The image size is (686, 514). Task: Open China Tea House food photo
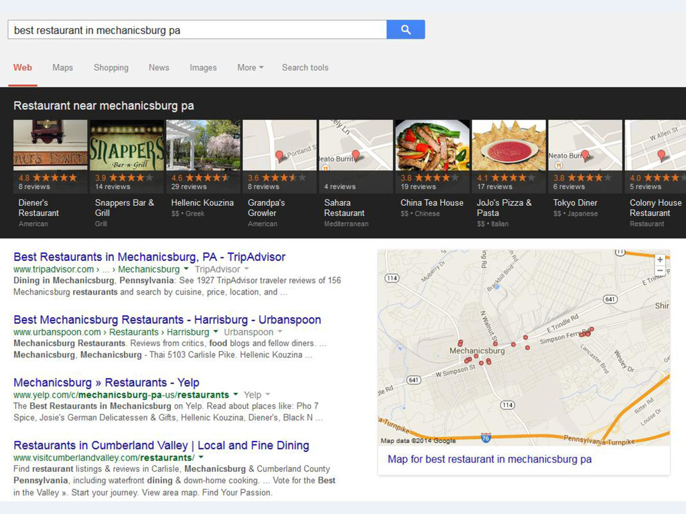pyautogui.click(x=432, y=145)
